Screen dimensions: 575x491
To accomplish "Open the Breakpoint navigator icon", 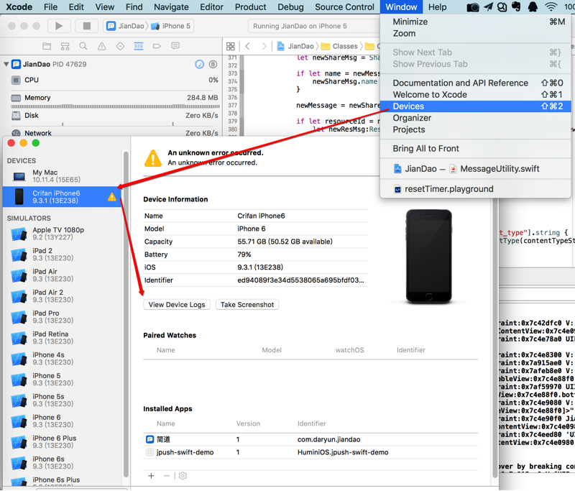I will (x=157, y=46).
